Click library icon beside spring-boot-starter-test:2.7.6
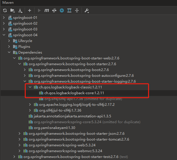 click(x=20, y=157)
